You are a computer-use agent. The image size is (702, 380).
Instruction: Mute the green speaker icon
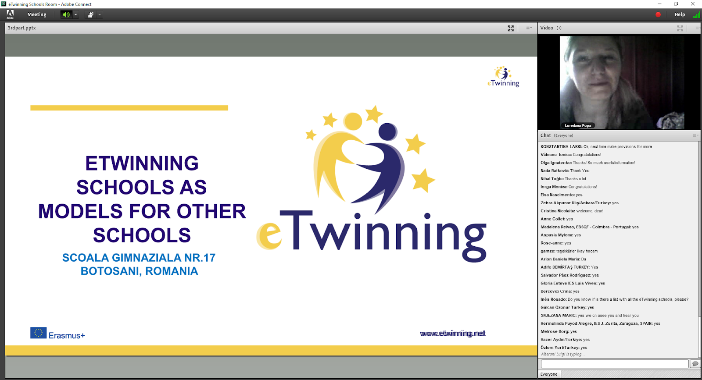(x=66, y=14)
